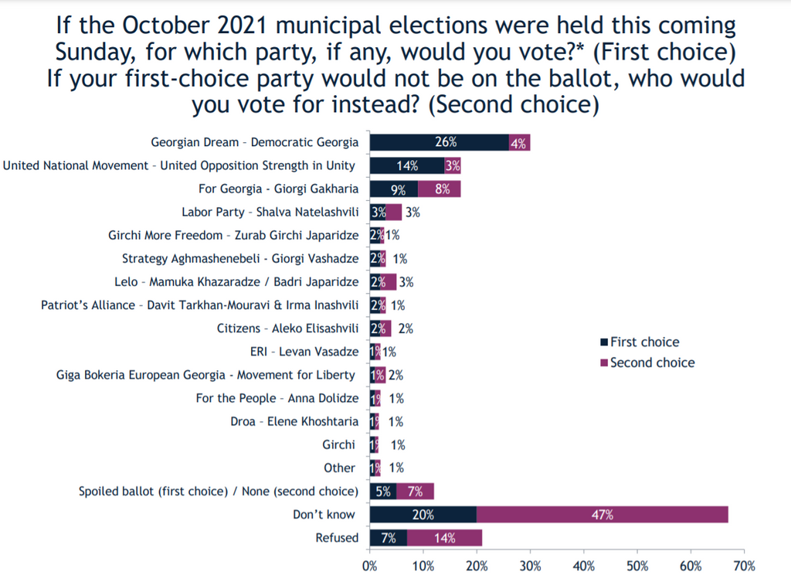
Task: Click the chart title question text
Action: point(395,65)
